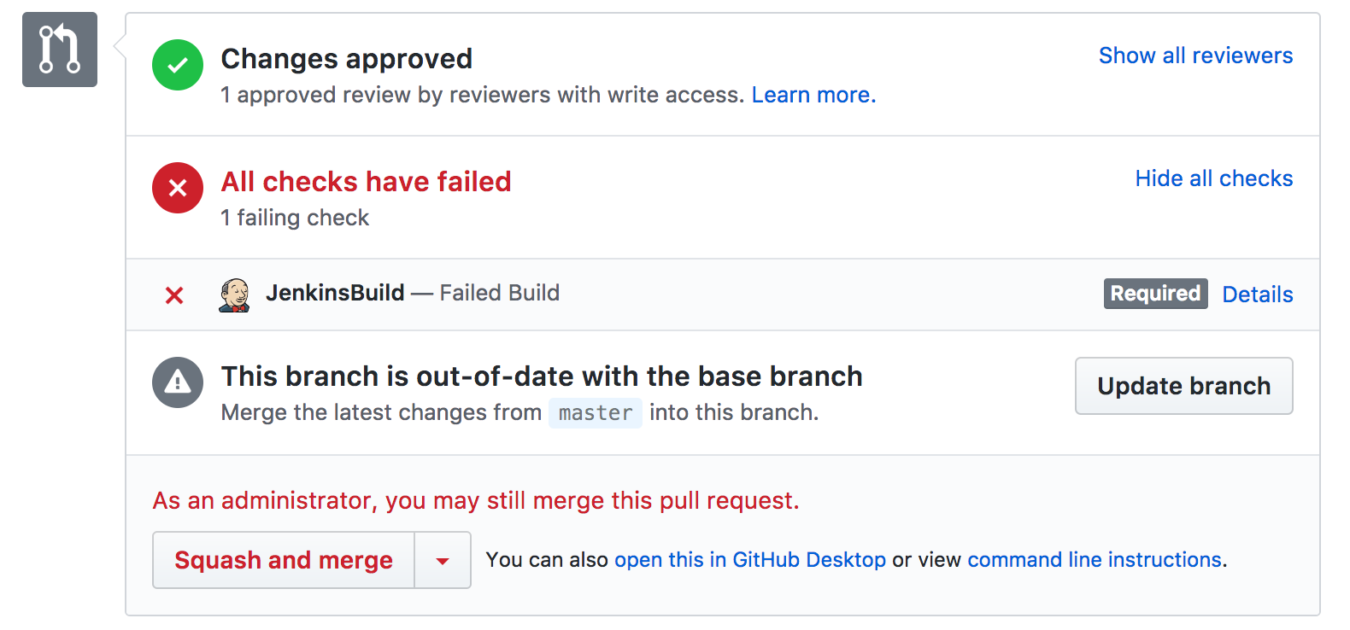Click the small red X beside JenkinsBuild
The height and width of the screenshot is (630, 1350).
point(174,295)
